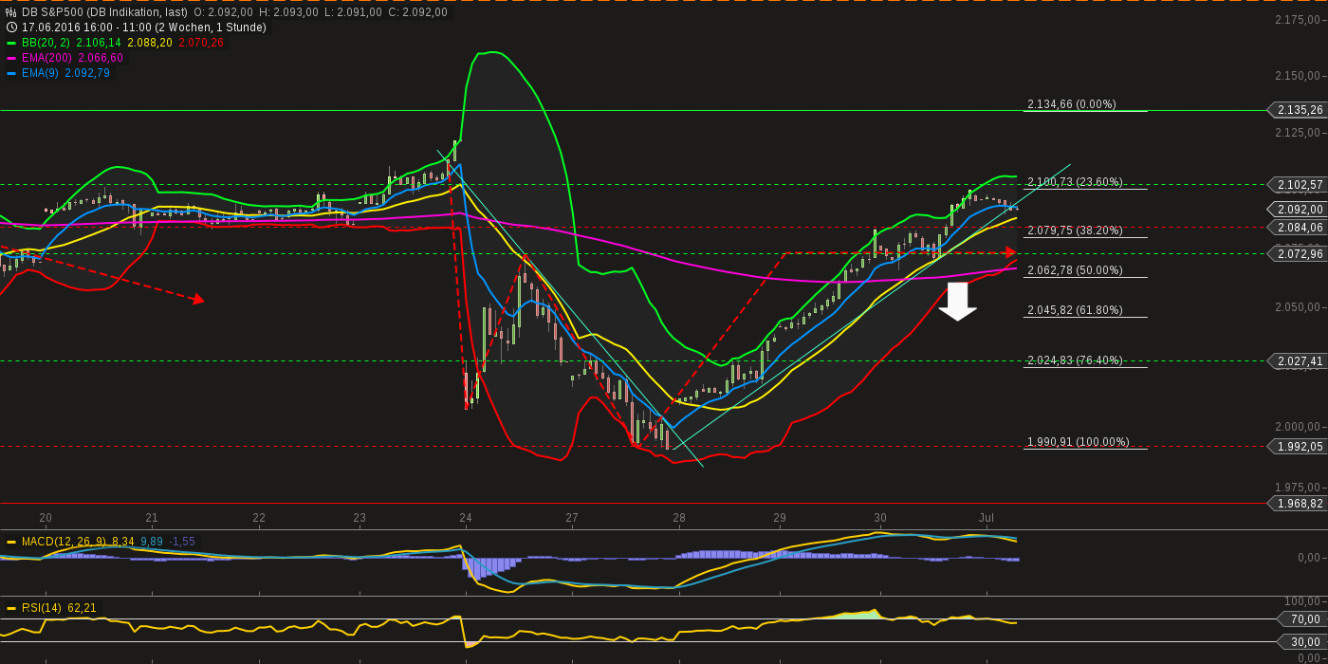This screenshot has height=664, width=1328.
Task: Click the current price tag 2.092,00
Action: click(x=1297, y=210)
